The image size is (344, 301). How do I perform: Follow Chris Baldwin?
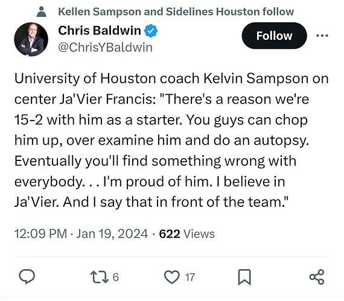pyautogui.click(x=274, y=36)
